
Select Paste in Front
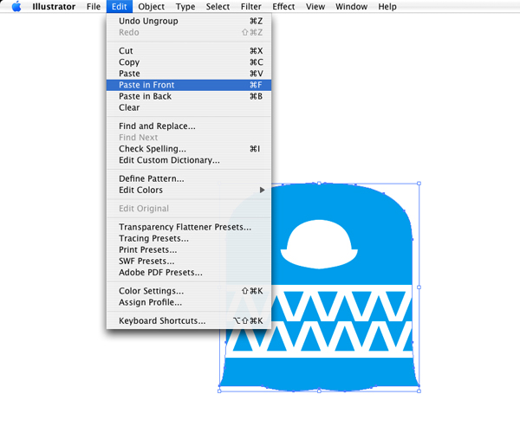pos(189,85)
